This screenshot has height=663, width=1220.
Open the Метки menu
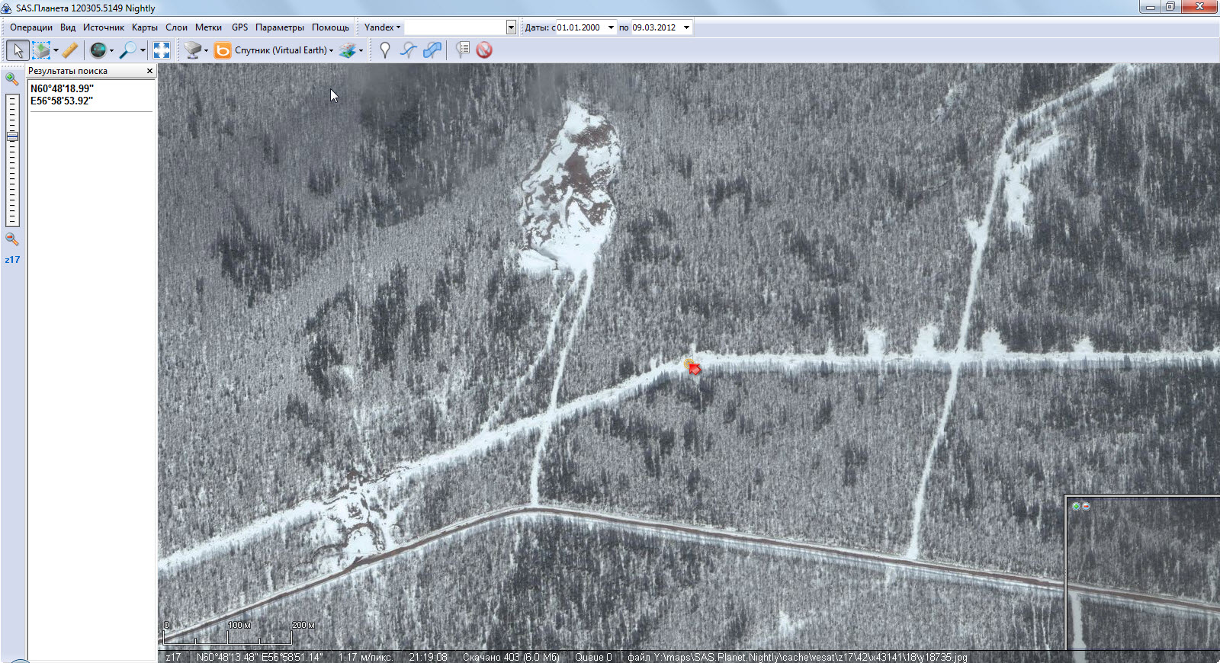pos(208,27)
